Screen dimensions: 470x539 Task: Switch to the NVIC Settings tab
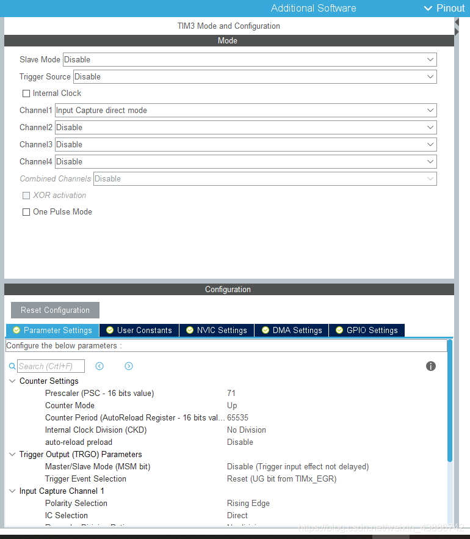tap(217, 331)
